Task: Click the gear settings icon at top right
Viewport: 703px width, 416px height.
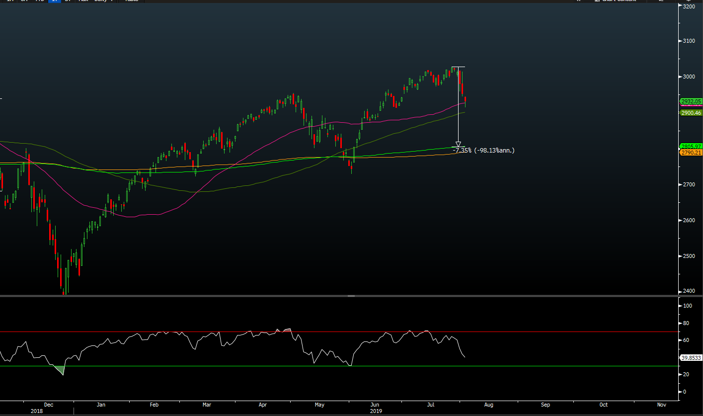Action: 688,1
